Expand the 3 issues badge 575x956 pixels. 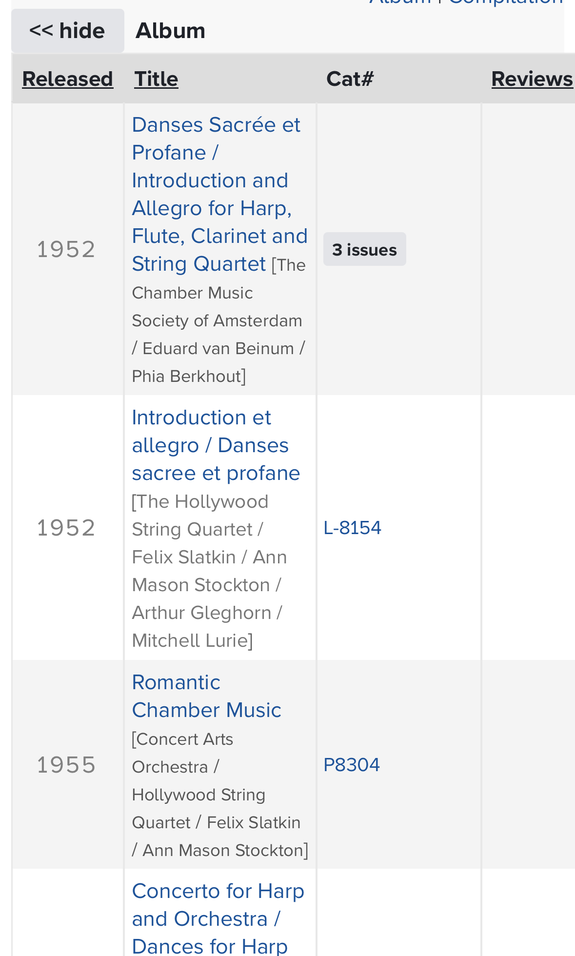click(x=364, y=249)
